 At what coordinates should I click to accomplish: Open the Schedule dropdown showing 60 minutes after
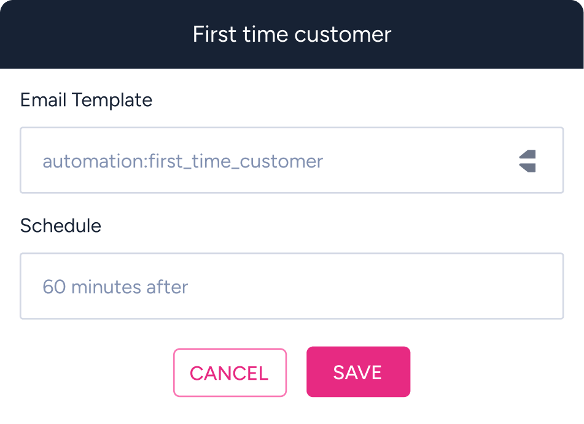292,286
